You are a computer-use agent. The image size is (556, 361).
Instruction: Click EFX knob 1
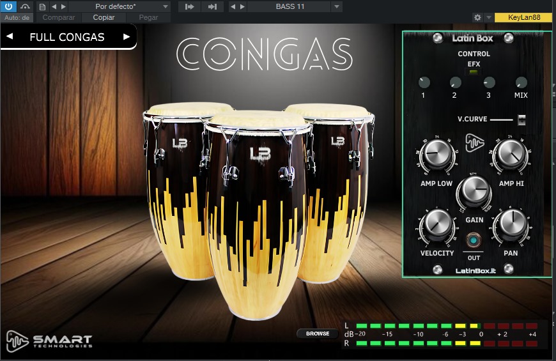(x=424, y=82)
